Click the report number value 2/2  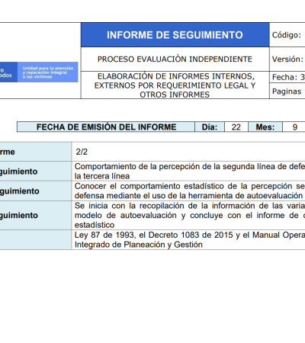(82, 152)
